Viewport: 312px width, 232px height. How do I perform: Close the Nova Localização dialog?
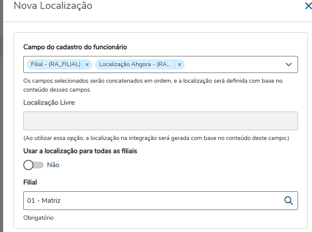308,6
